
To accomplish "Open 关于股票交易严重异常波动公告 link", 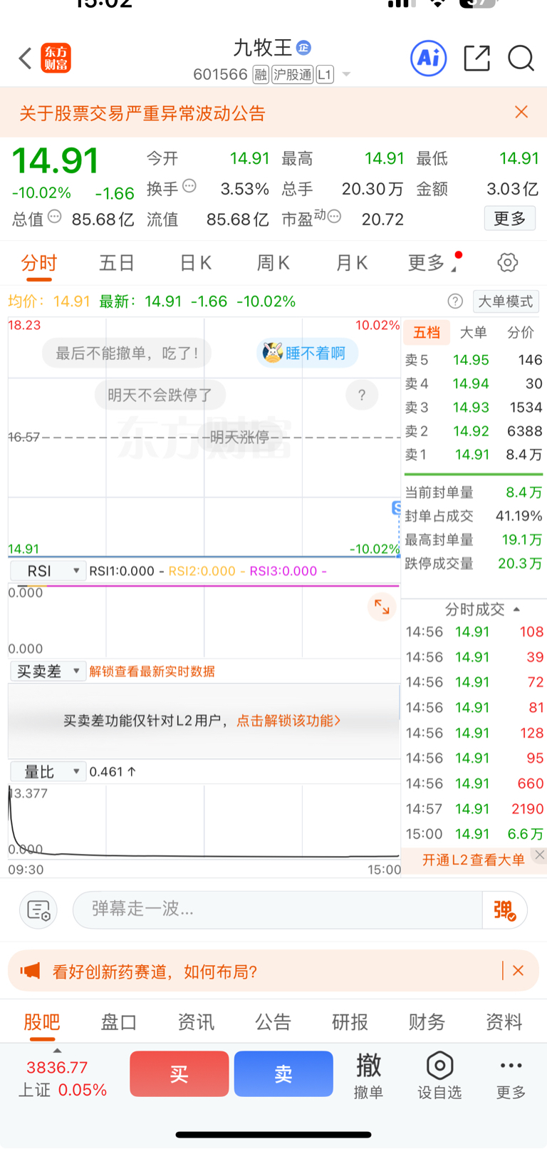I will pyautogui.click(x=142, y=113).
